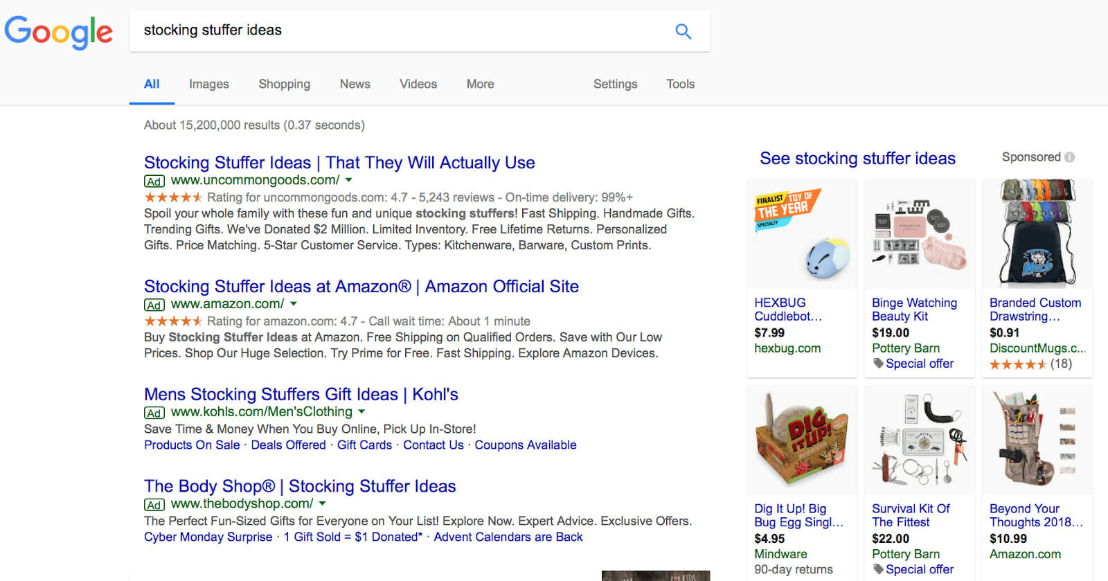Expand the kohls.com URL dropdown arrow
This screenshot has width=1108, height=581.
pos(361,412)
